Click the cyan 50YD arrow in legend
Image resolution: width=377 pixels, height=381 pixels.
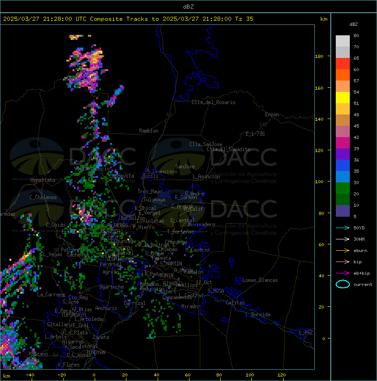pyautogui.click(x=343, y=228)
